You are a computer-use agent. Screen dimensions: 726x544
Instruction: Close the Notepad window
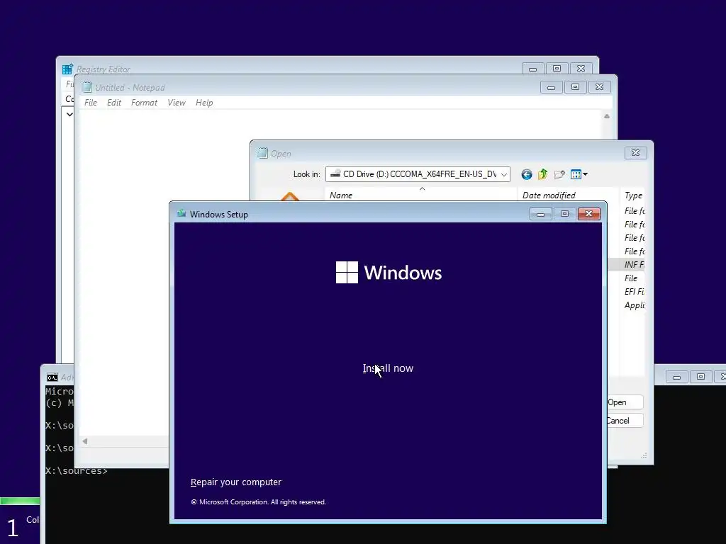tap(599, 87)
